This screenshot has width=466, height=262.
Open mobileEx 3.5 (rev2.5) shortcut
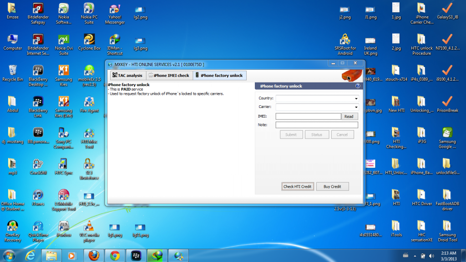(x=89, y=76)
